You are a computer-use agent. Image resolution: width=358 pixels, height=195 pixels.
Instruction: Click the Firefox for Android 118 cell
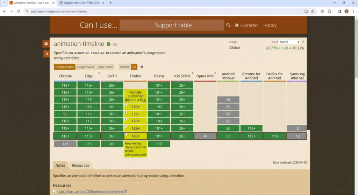click(x=275, y=136)
